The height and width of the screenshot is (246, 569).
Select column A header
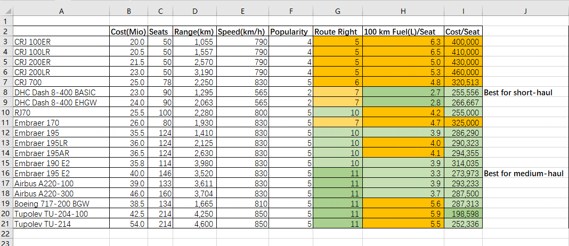[61, 11]
